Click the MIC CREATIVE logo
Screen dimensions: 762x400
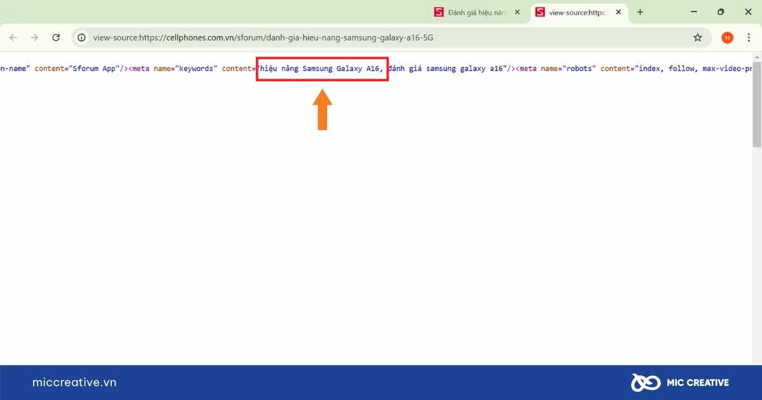[680, 382]
